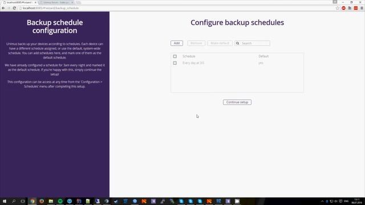
Task: Click the volume icon in system tray
Action: pos(336,201)
